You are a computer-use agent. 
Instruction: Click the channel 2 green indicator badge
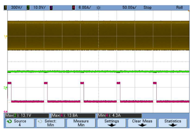click(x=28, y=8)
